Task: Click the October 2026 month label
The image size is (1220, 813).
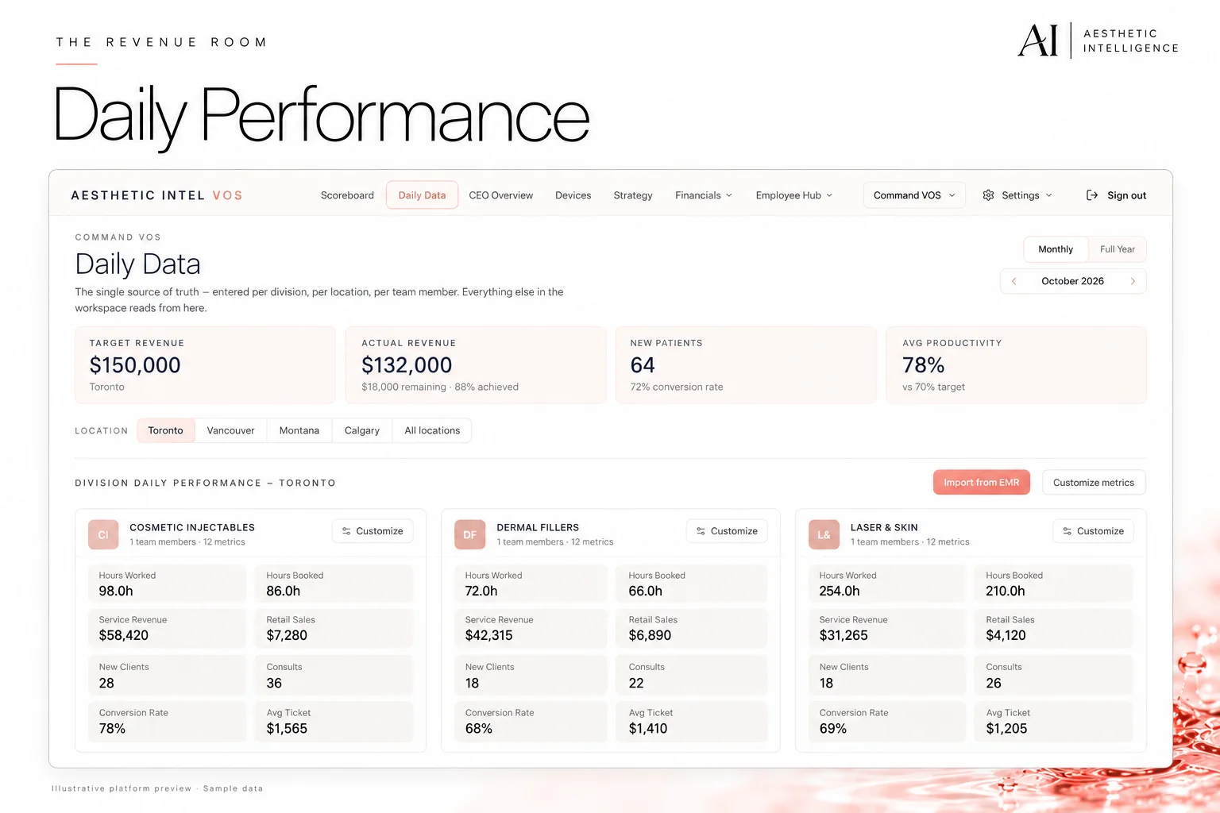Action: point(1072,281)
